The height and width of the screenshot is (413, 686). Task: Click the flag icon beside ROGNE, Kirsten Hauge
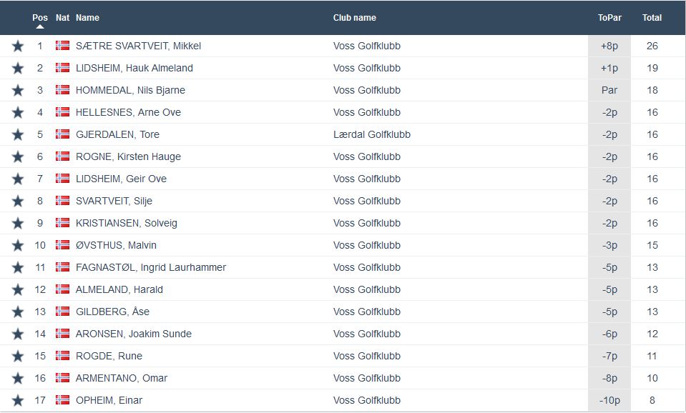click(63, 156)
